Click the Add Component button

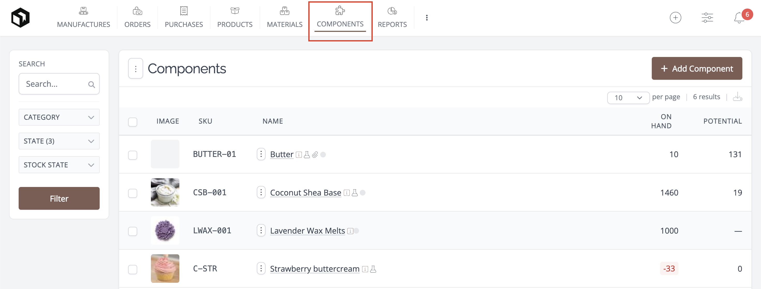(697, 69)
